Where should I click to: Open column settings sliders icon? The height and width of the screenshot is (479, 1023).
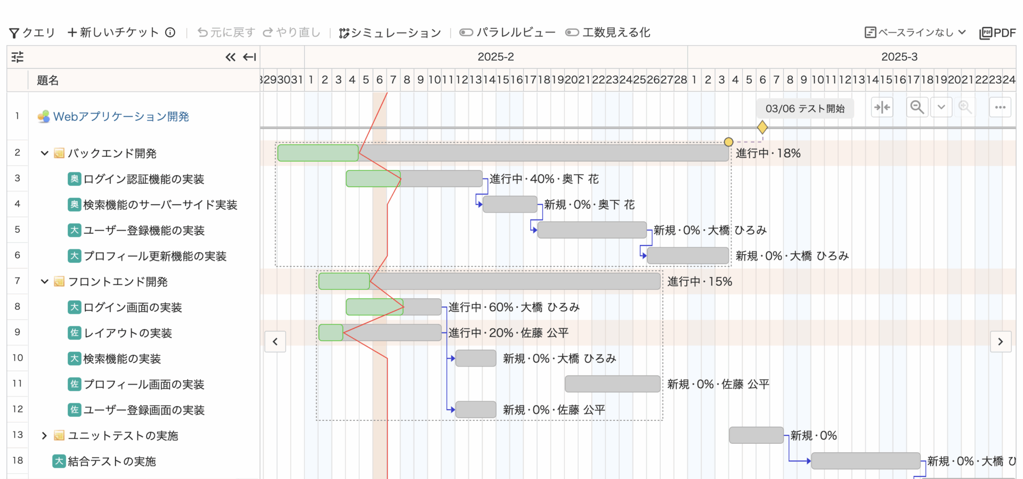pos(18,57)
